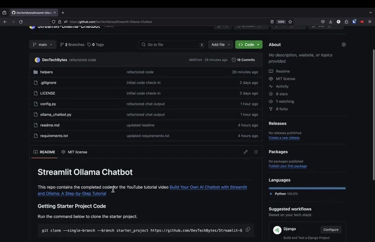This screenshot has height=242, width=375.
Task: Open the helpers folder
Action: tap(46, 72)
